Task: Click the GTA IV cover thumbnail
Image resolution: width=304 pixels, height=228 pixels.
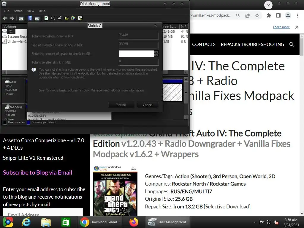Action: [x=115, y=191]
